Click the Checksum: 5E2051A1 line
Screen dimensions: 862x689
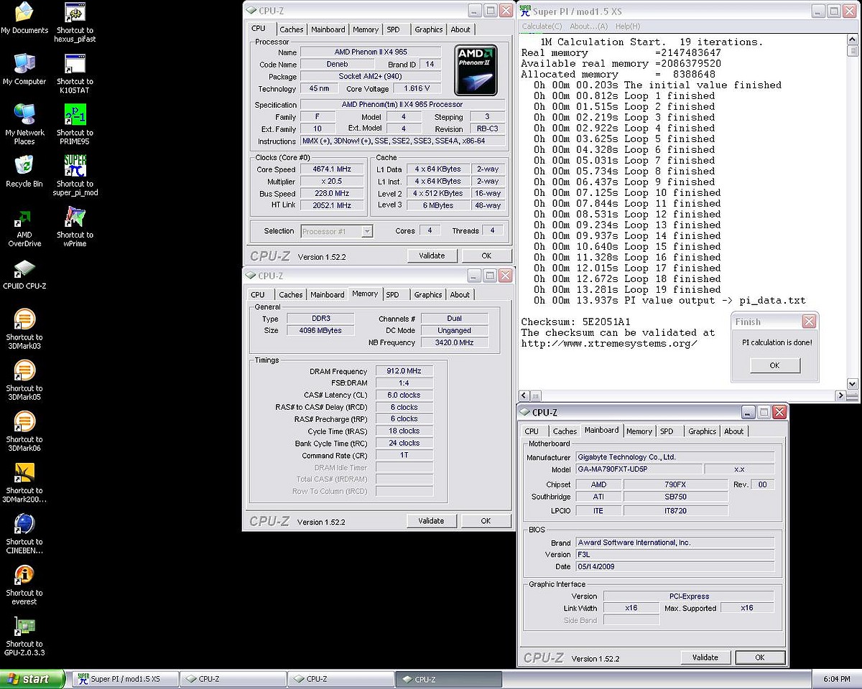pos(575,322)
